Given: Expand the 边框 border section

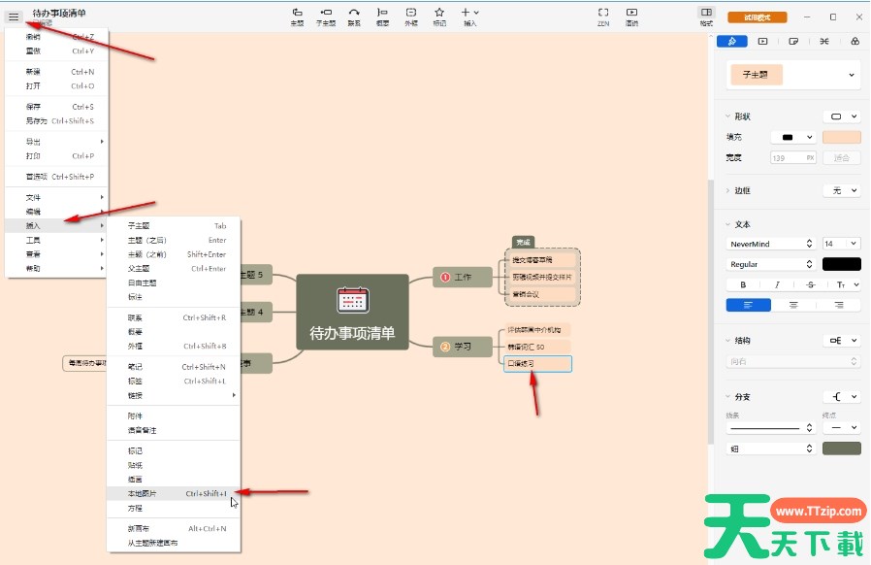Looking at the screenshot, I should click(728, 191).
